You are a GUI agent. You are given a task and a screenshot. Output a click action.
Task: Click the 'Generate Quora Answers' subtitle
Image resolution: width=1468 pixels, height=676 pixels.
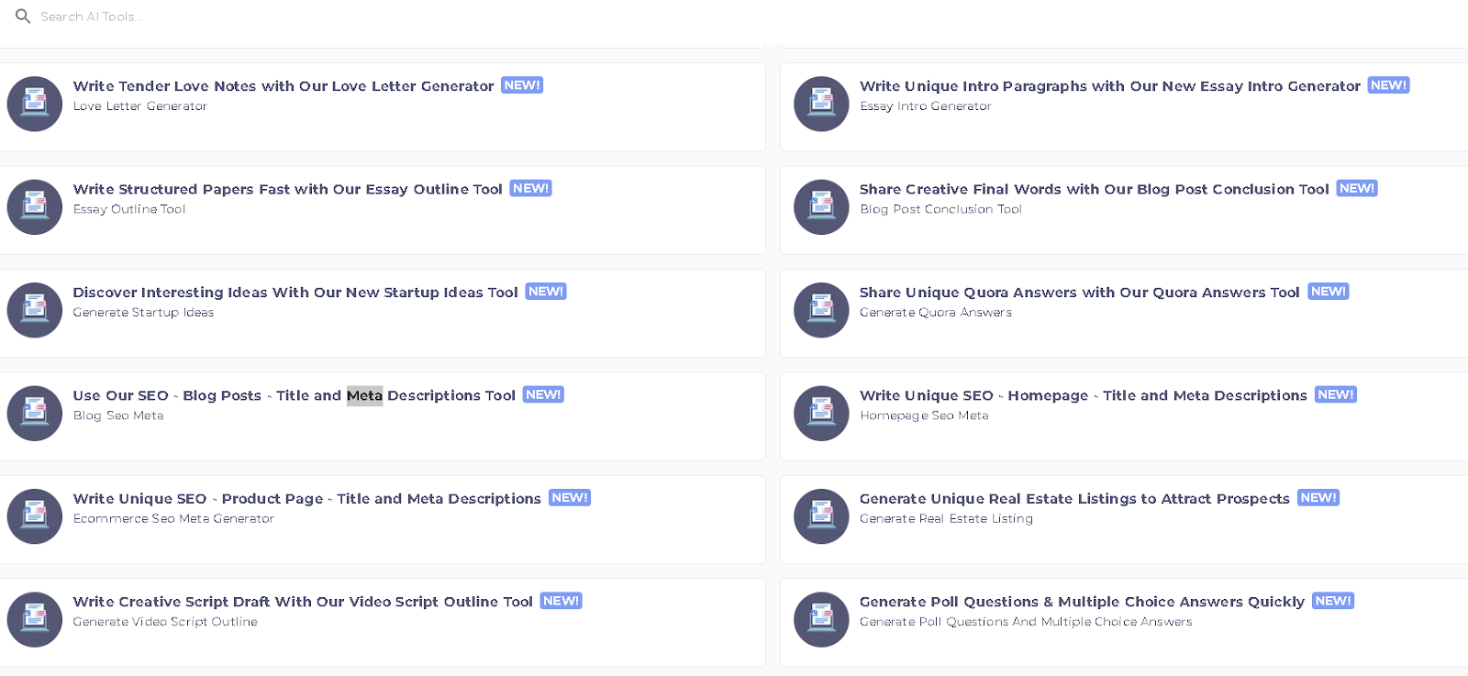(936, 313)
